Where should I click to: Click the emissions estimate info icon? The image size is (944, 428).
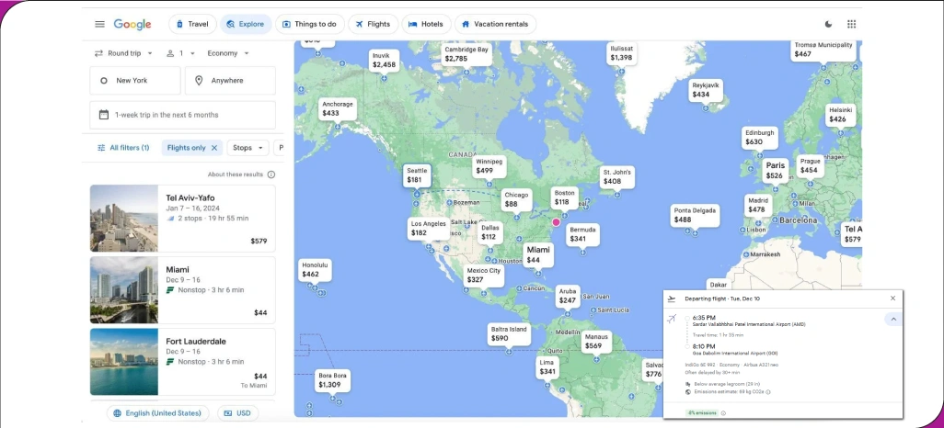point(768,392)
